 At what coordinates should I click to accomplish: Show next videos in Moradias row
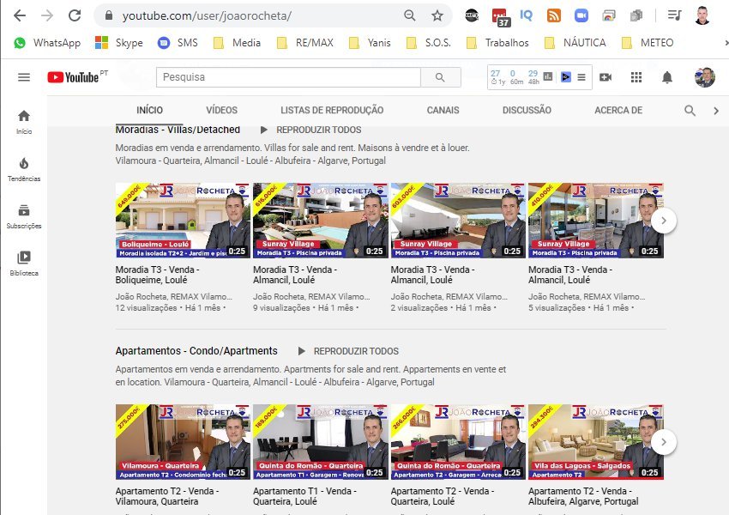[x=664, y=221]
